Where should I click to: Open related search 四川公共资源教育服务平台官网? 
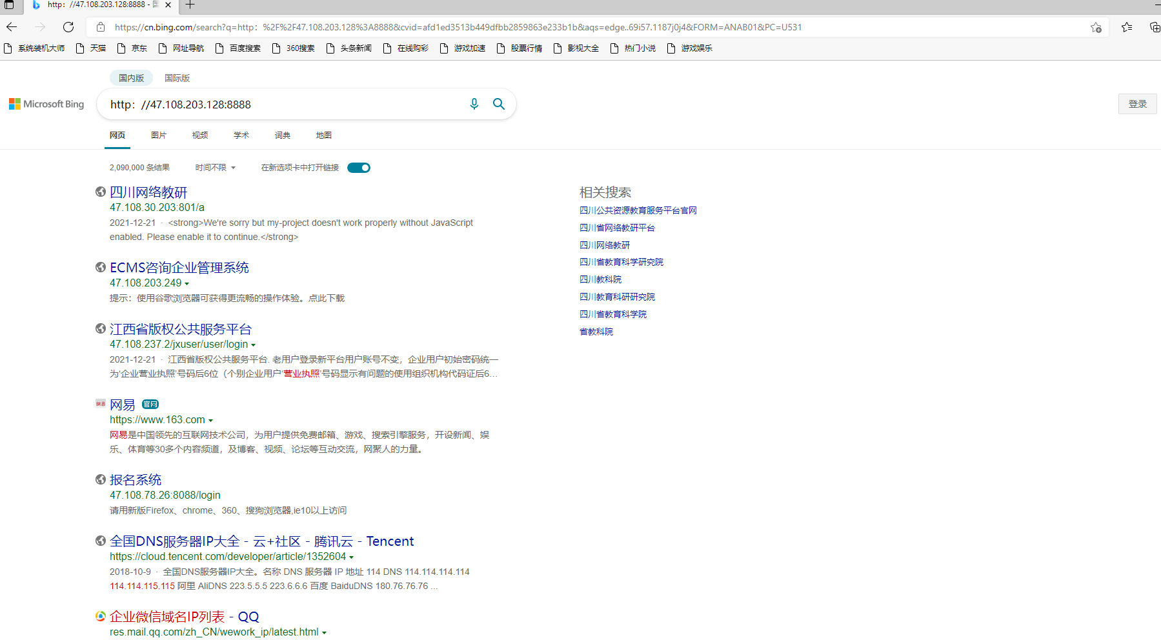[638, 210]
